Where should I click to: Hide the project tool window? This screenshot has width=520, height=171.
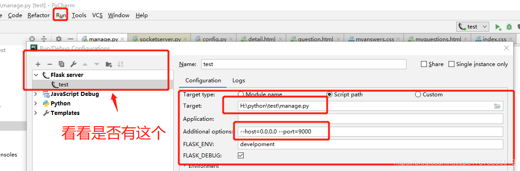70,39
